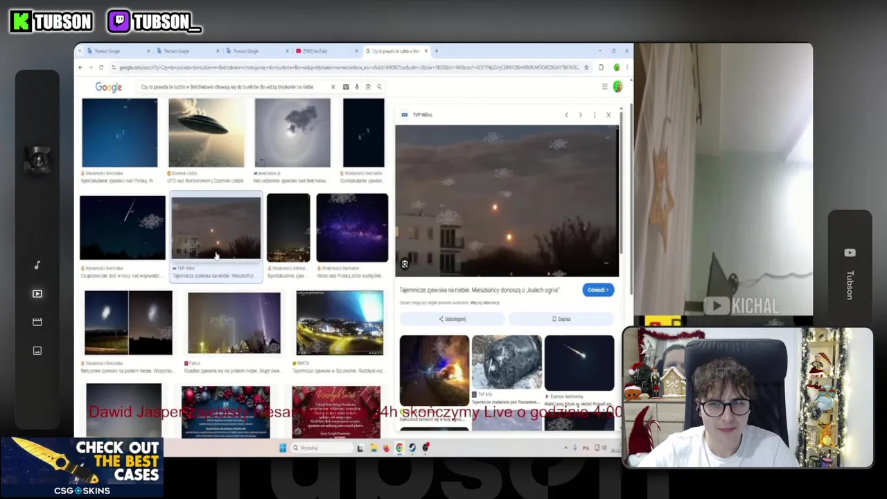Screen dimensions: 887x499
Task: Open the Chrome profile avatar in toolbar
Action: [x=616, y=67]
